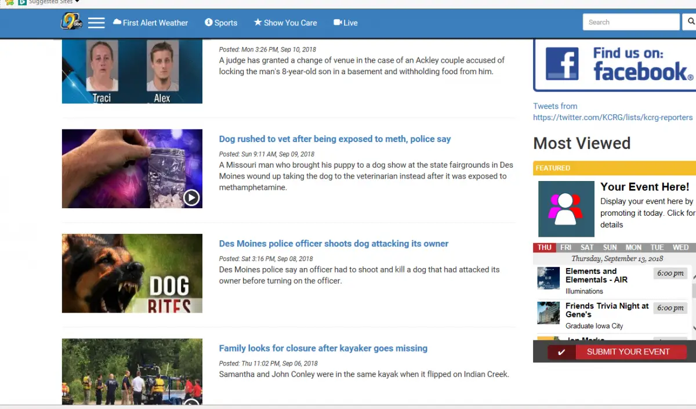Click Posted Sun 9:11 AM, Sep 09 date
Image resolution: width=696 pixels, height=409 pixels.
tap(267, 154)
